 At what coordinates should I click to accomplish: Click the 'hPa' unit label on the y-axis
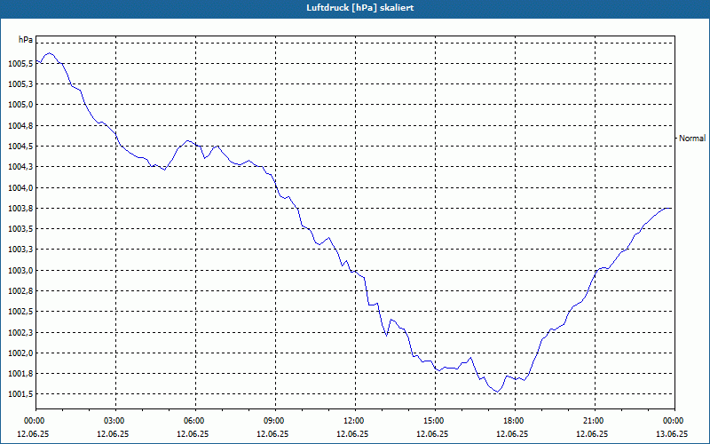tap(26, 39)
